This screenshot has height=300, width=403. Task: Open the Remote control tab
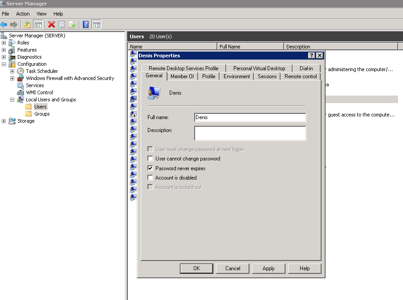click(x=301, y=76)
